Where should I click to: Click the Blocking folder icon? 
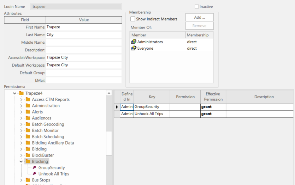[28, 161]
